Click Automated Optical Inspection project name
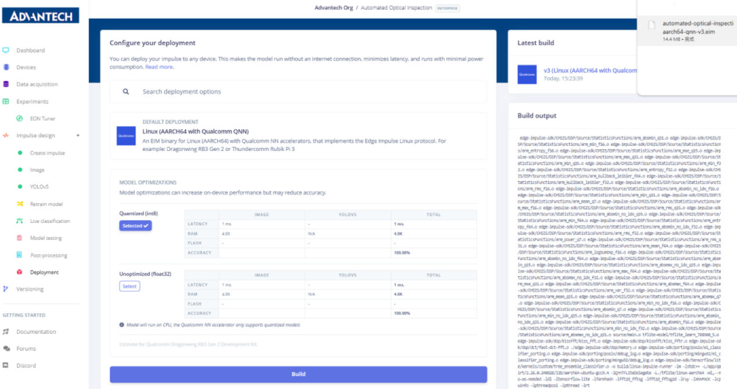 pyautogui.click(x=397, y=8)
